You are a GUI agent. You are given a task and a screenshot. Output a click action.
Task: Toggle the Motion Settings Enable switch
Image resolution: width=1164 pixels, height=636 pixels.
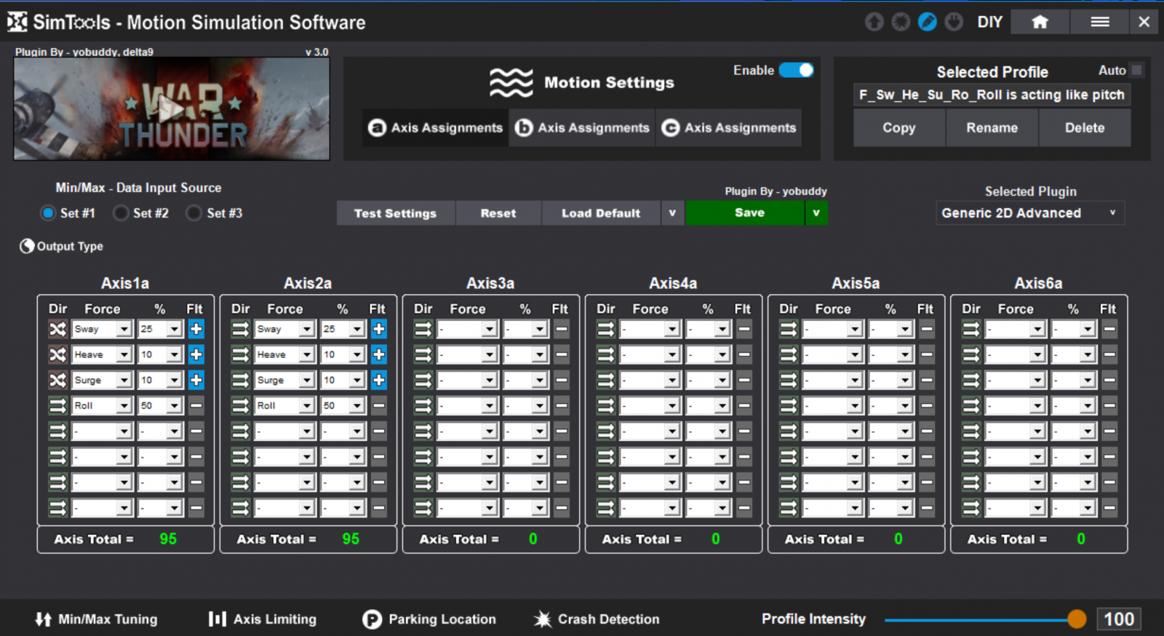coord(796,71)
